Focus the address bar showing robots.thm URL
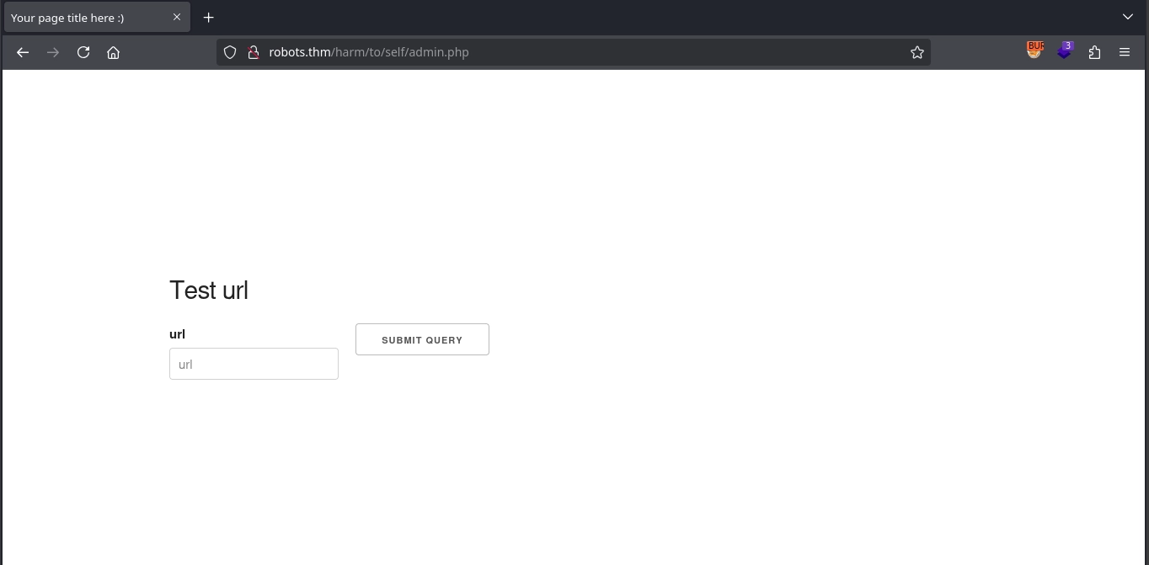This screenshot has height=565, width=1149. [x=573, y=52]
